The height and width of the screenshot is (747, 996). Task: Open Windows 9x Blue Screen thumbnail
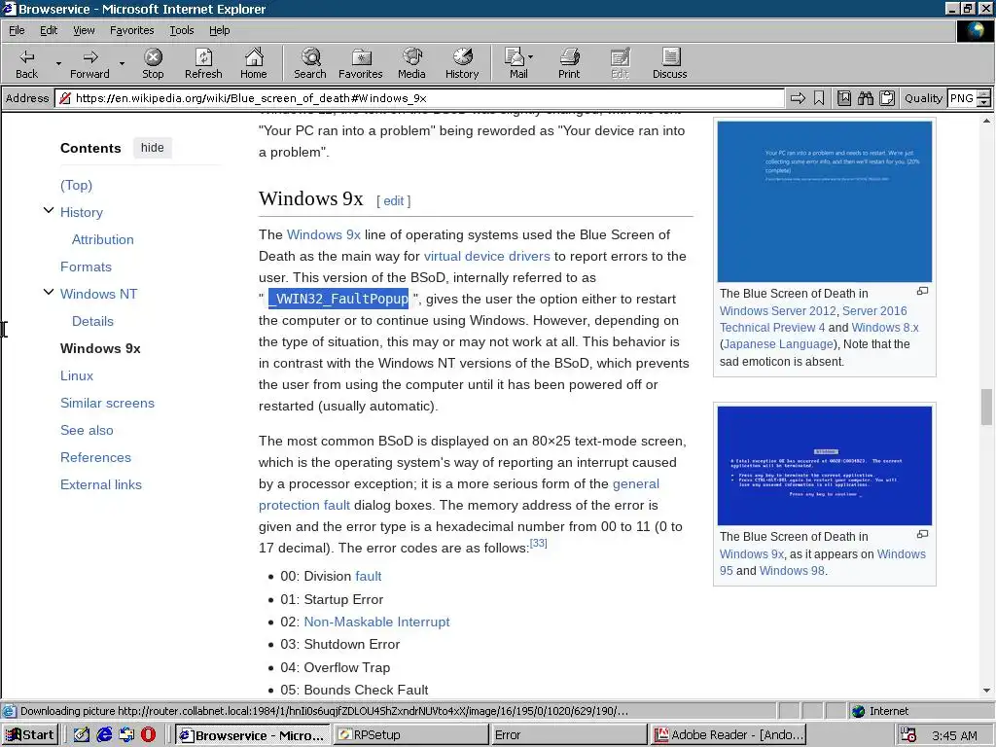point(825,466)
